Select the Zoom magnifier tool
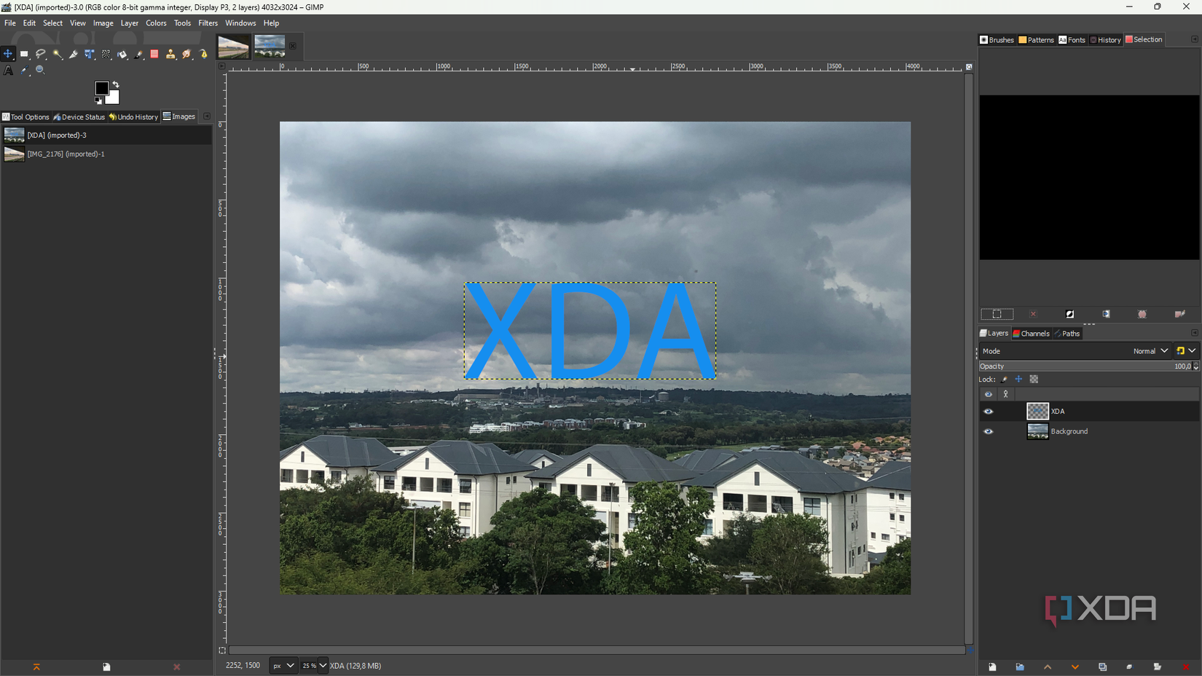Screen dimensions: 1202x676 tap(41, 71)
